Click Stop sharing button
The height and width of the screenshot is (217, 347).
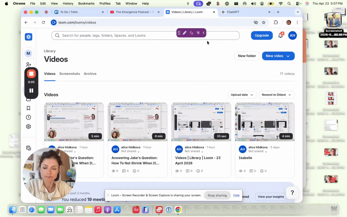[x=217, y=195]
